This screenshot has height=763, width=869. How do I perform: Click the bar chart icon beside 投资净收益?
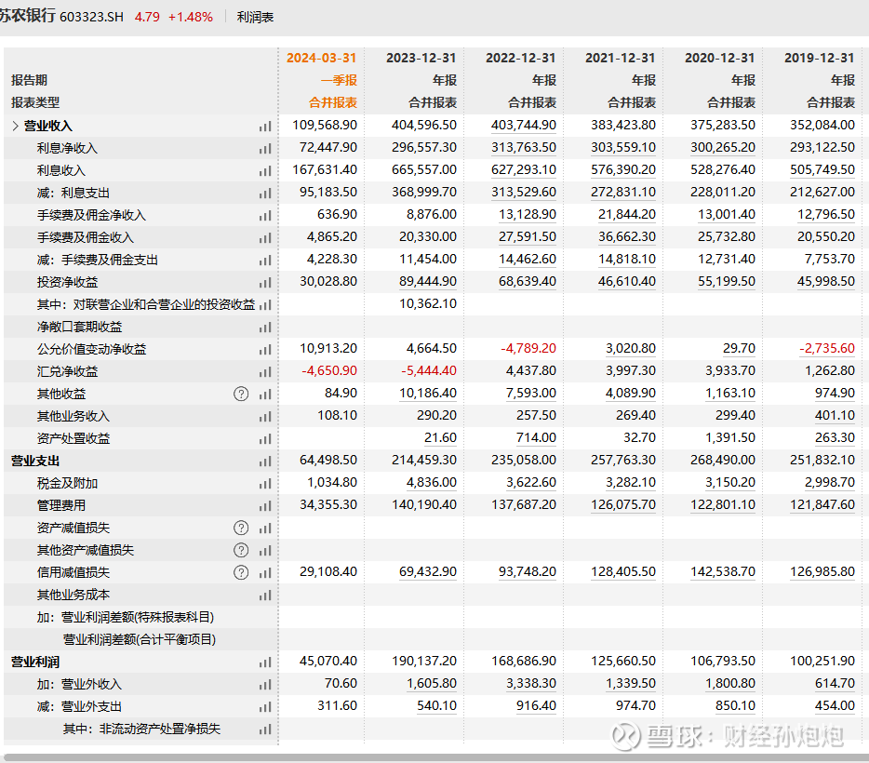265,282
